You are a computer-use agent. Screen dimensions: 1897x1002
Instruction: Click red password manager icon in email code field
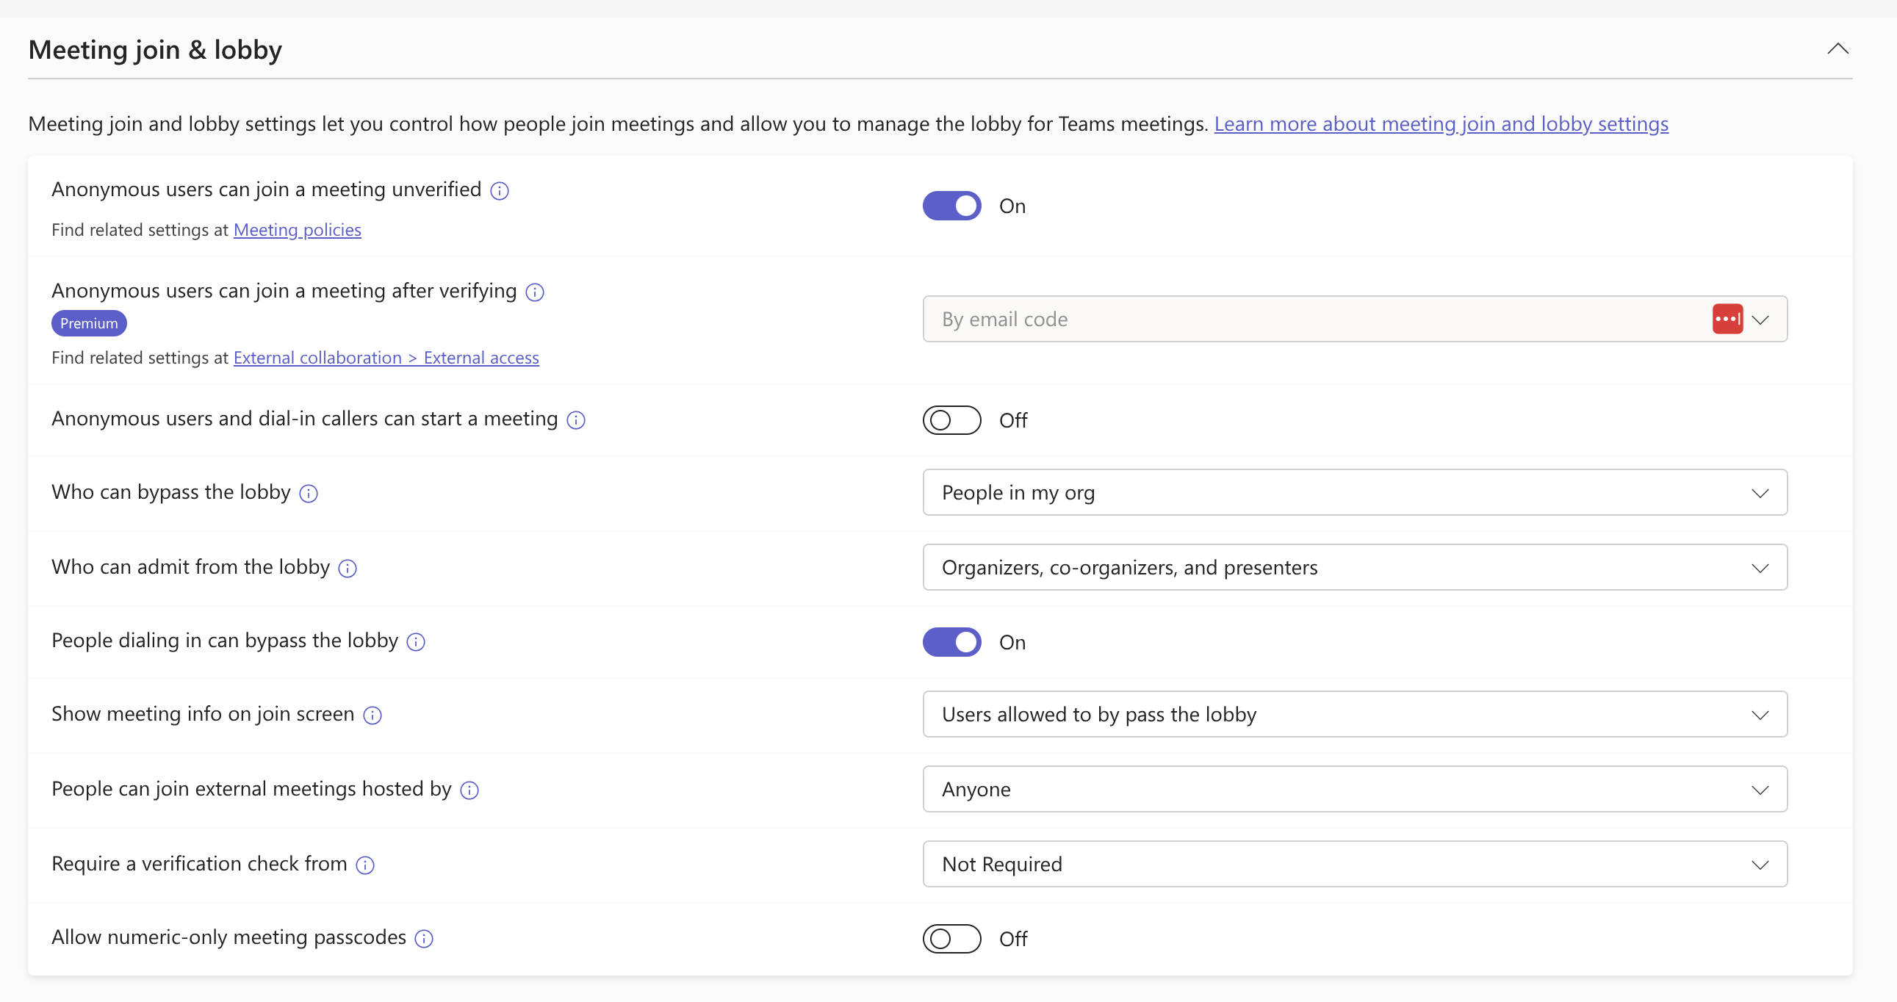[1727, 319]
